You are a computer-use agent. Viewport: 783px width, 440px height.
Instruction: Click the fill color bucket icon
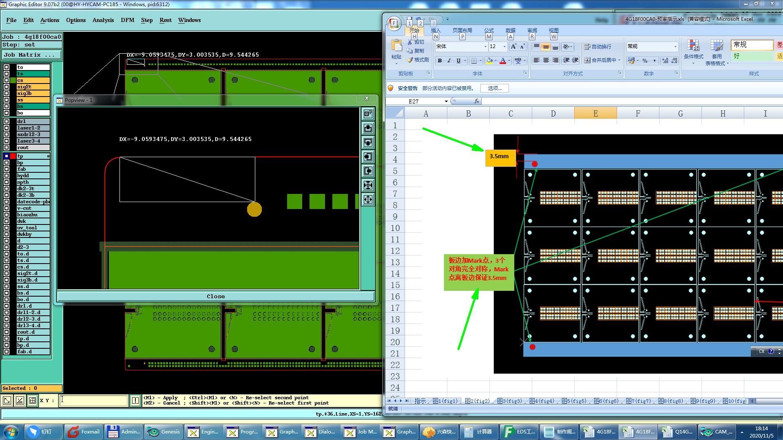click(x=489, y=61)
